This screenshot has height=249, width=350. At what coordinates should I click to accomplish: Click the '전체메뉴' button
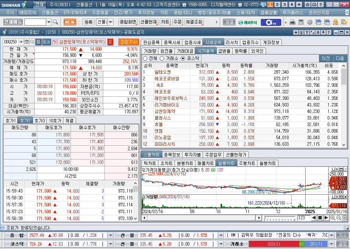click(13, 22)
